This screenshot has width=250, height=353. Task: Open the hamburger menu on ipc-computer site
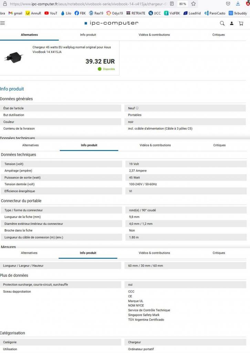click(2, 23)
